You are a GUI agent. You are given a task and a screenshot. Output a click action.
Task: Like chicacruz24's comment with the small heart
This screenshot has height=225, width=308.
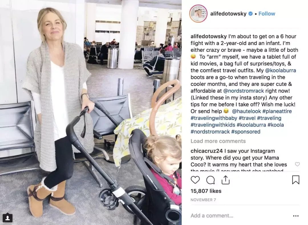pyautogui.click(x=297, y=164)
